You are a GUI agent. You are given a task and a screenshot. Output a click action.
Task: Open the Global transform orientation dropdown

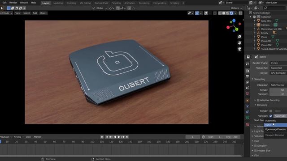(x=100, y=8)
